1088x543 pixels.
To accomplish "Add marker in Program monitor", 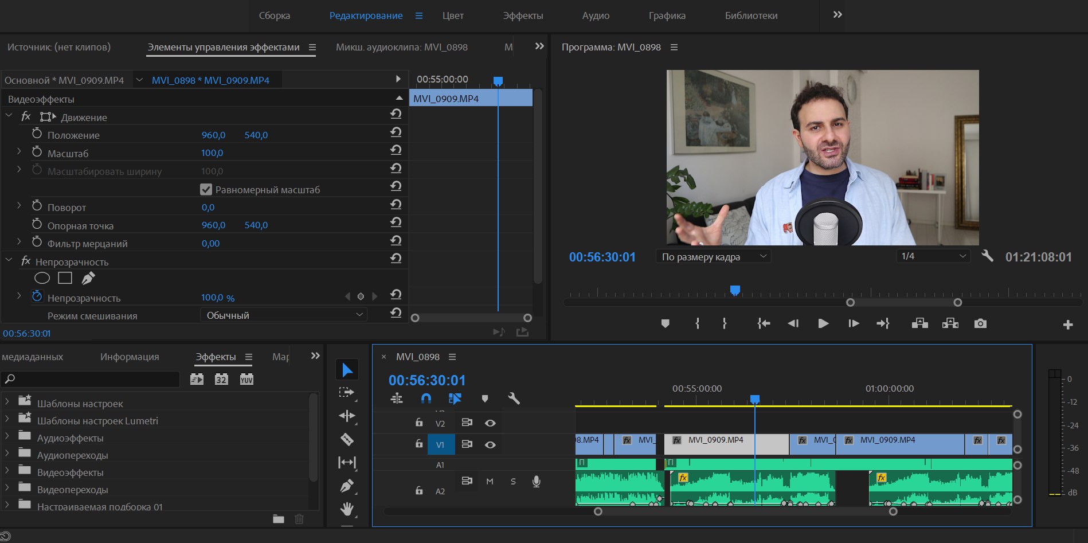I will pos(665,324).
